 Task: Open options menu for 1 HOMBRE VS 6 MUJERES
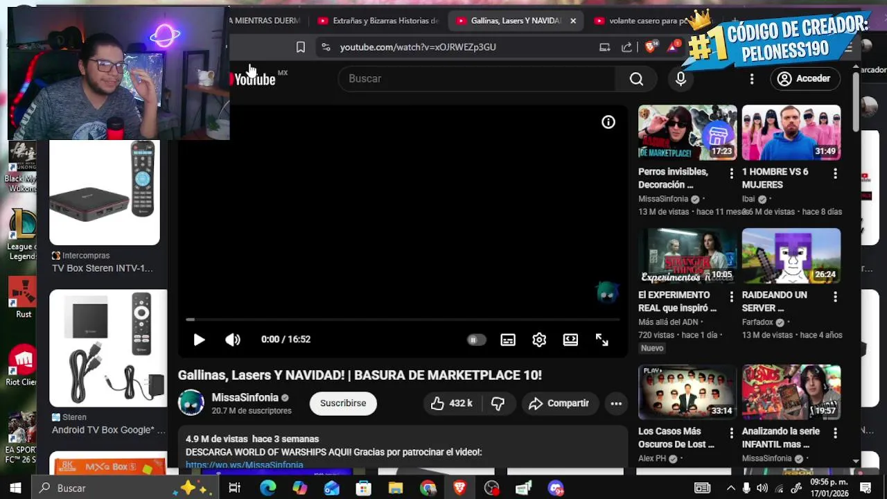point(835,173)
